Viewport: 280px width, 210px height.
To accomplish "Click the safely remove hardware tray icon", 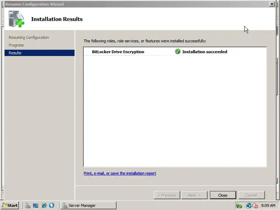I will click(x=239, y=206).
